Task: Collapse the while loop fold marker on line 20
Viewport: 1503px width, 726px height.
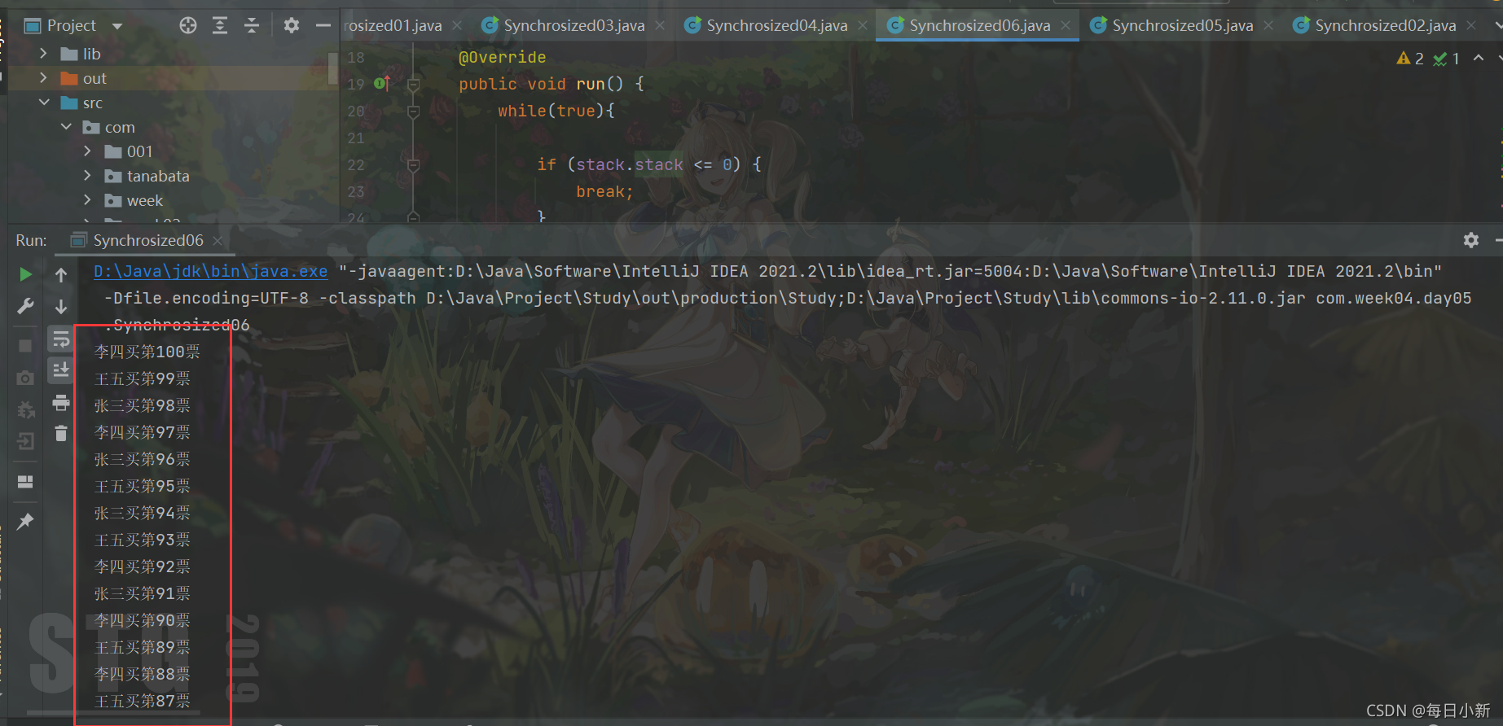Action: 413,111
